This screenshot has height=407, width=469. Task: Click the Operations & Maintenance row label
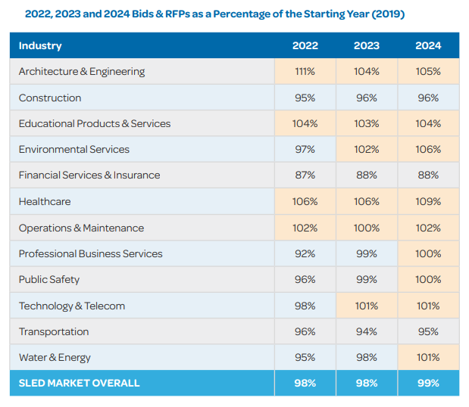click(x=81, y=228)
